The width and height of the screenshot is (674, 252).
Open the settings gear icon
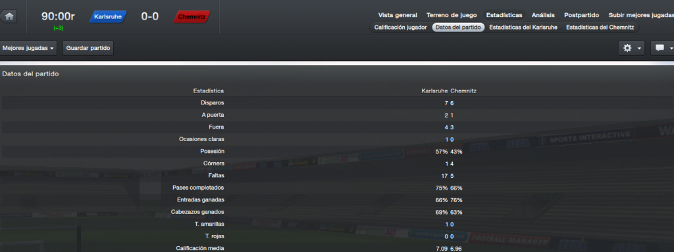[x=627, y=48]
